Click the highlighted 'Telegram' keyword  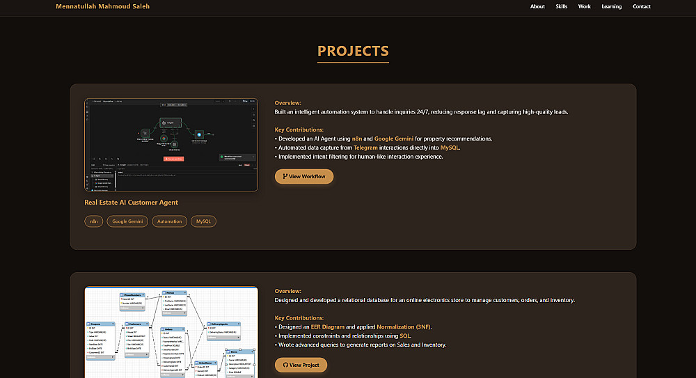(x=366, y=148)
